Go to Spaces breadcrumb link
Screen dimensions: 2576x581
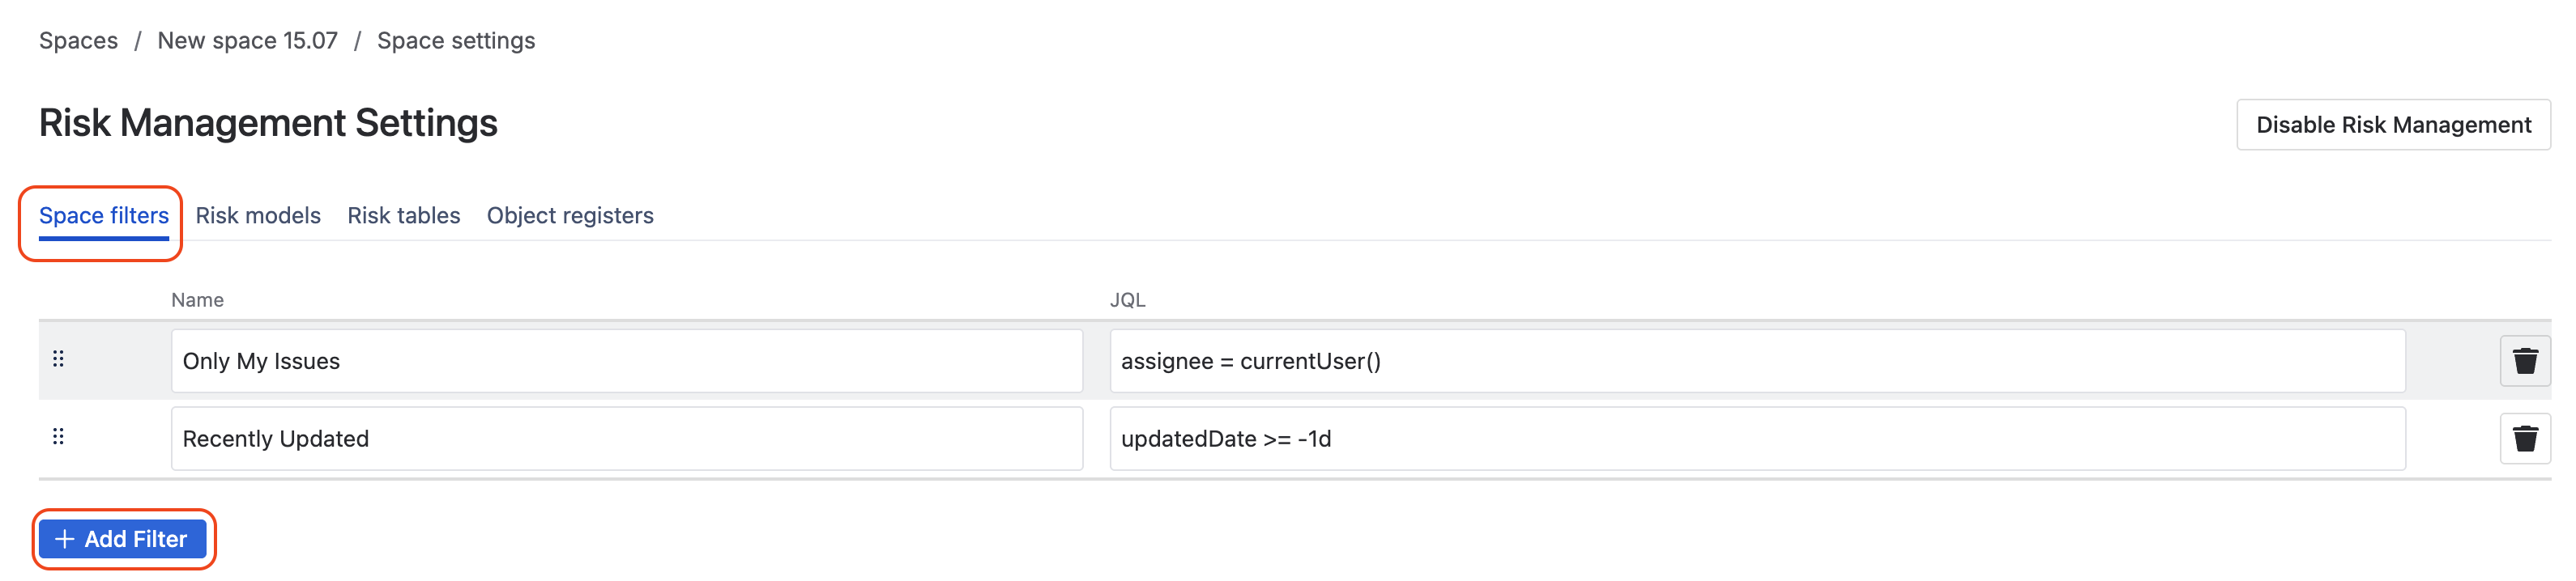point(78,41)
